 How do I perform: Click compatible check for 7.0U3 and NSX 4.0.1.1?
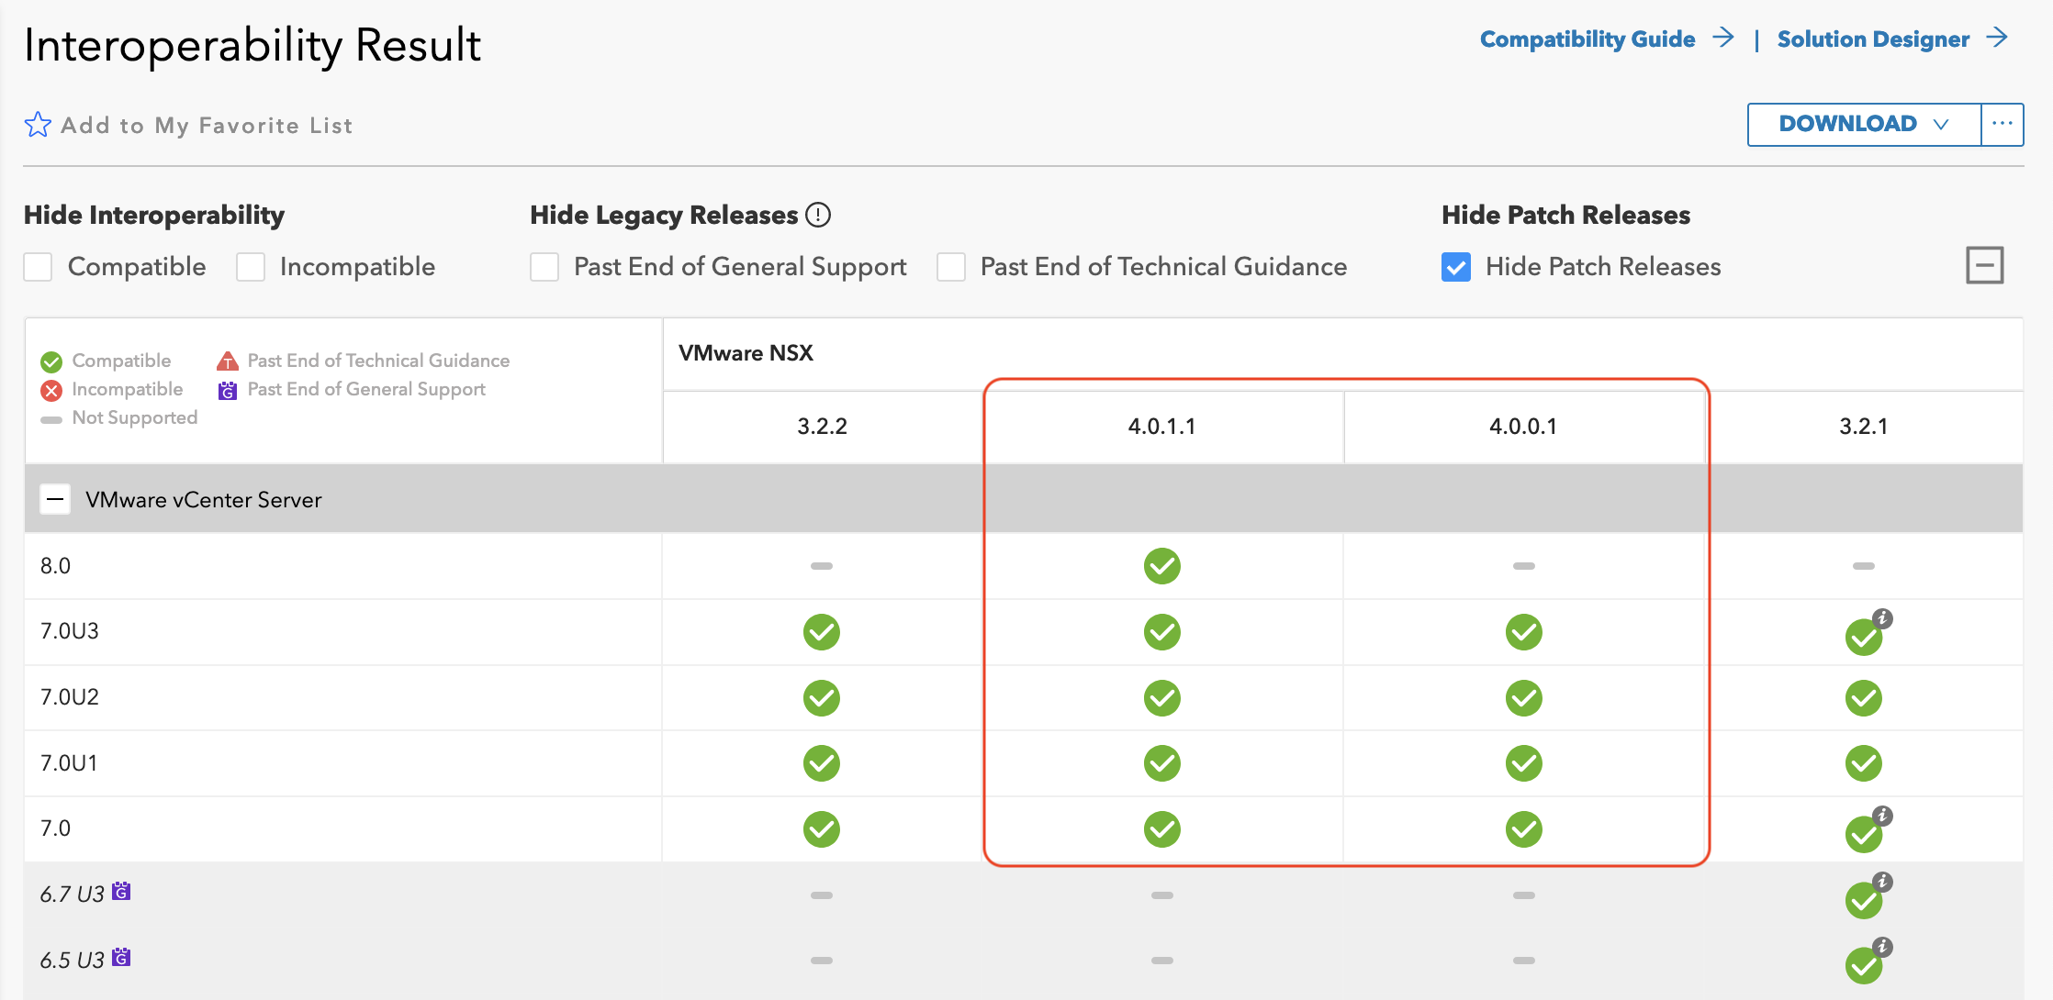(x=1162, y=632)
